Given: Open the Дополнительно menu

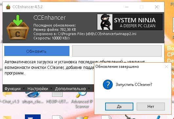Looking at the screenshot, I should click(x=70, y=89).
